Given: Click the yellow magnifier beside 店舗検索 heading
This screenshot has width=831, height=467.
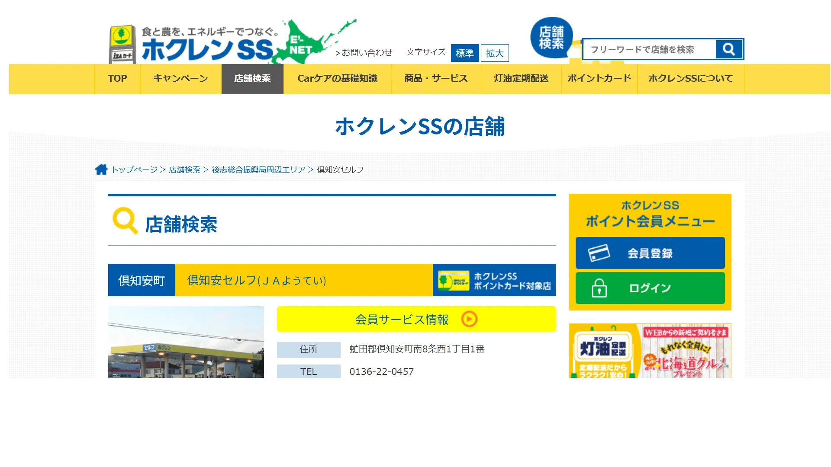Looking at the screenshot, I should click(x=125, y=221).
